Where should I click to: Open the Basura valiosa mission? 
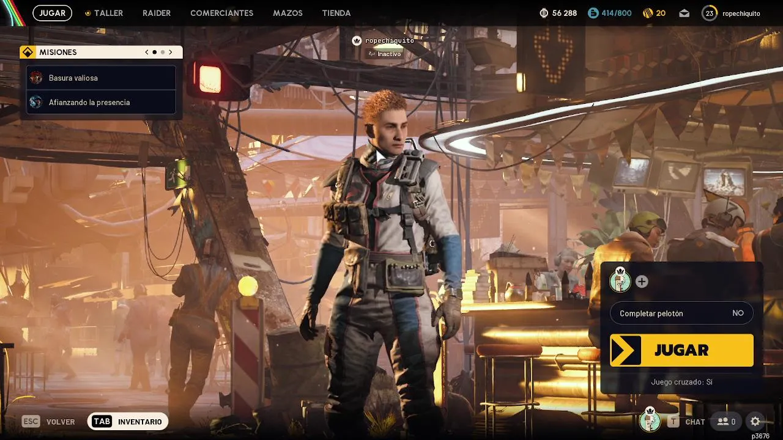[x=101, y=78]
